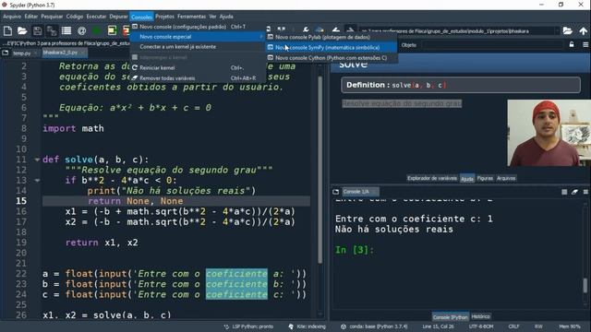Collapse the if block fold arrow line 13
The width and height of the screenshot is (591, 332).
click(x=37, y=181)
